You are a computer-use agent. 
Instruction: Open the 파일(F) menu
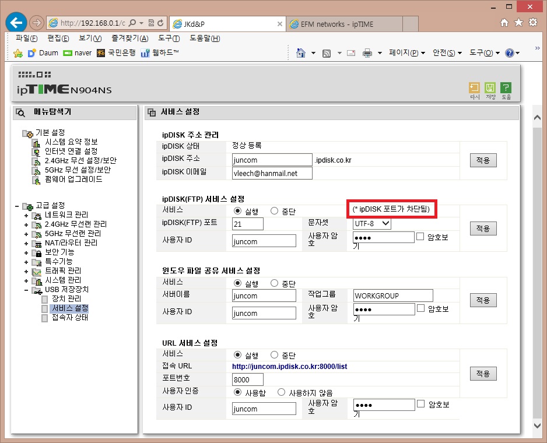point(26,38)
